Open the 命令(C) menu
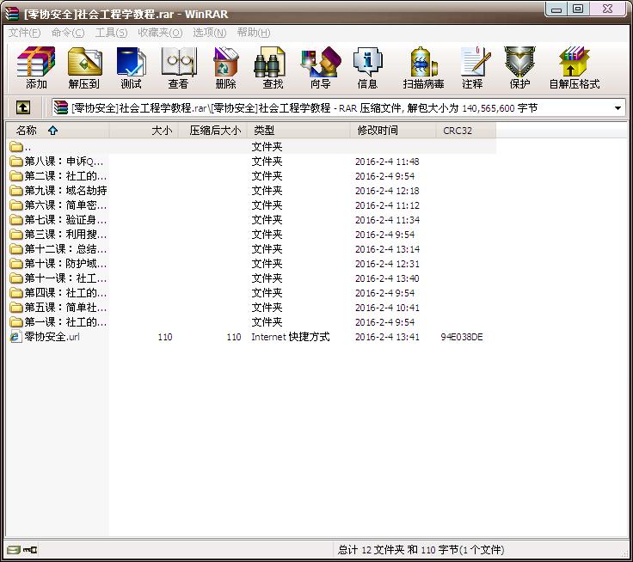 [68, 33]
